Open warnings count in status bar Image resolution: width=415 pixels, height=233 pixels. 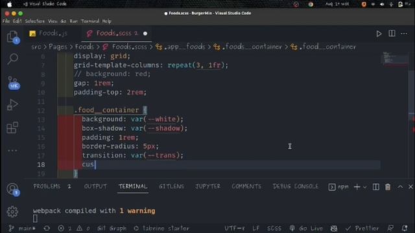pos(84,228)
